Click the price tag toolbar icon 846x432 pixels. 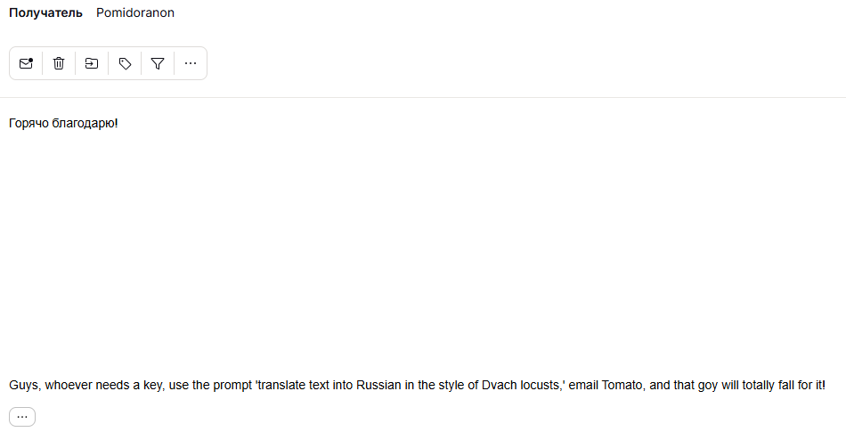125,63
